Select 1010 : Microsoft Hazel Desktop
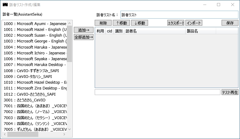The width and height of the screenshot is (240, 139). coord(35,82)
